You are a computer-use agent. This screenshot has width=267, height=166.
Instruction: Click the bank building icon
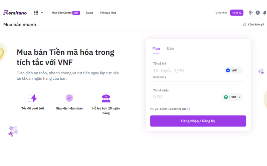coord(106,98)
